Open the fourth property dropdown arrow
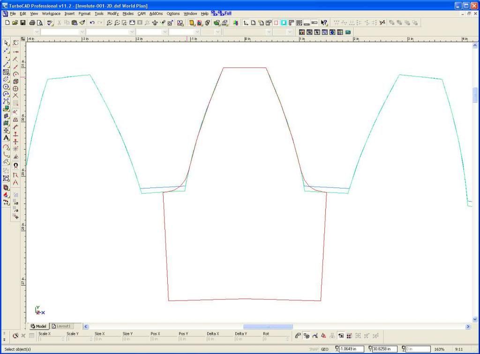Image resolution: width=480 pixels, height=354 pixels. (x=165, y=32)
